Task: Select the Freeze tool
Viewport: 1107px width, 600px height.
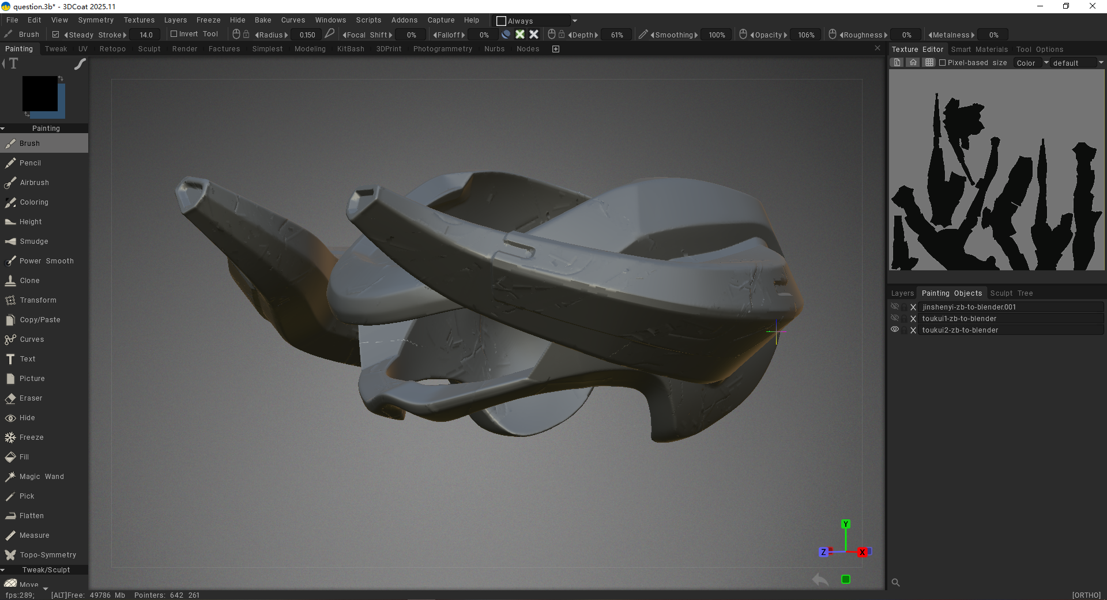Action: point(31,437)
